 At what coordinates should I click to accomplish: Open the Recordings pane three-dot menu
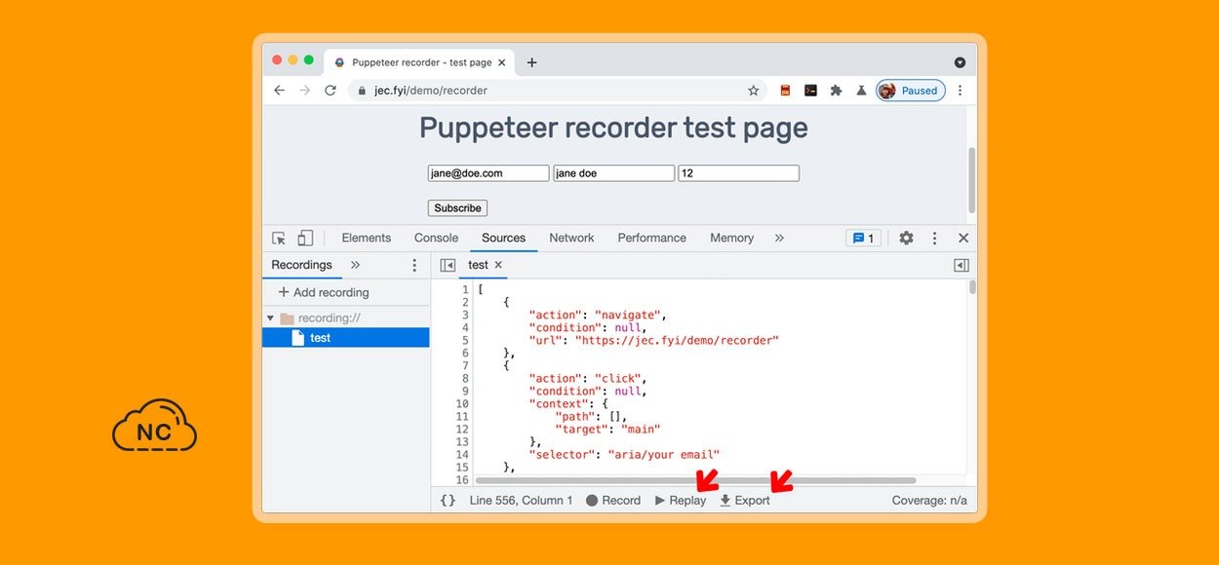(x=413, y=265)
